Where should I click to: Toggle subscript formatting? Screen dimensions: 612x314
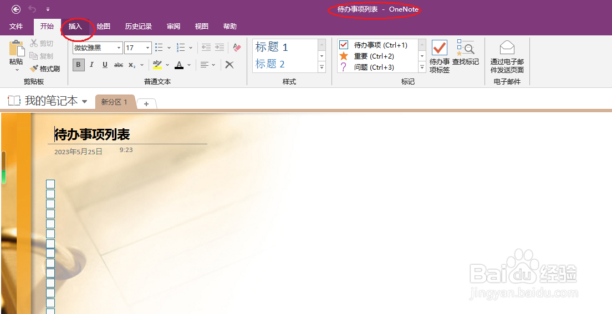(x=132, y=65)
